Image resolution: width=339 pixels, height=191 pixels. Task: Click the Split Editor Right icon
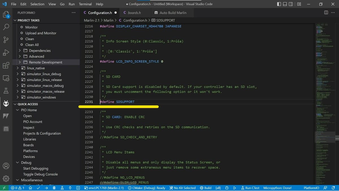tap(326, 12)
